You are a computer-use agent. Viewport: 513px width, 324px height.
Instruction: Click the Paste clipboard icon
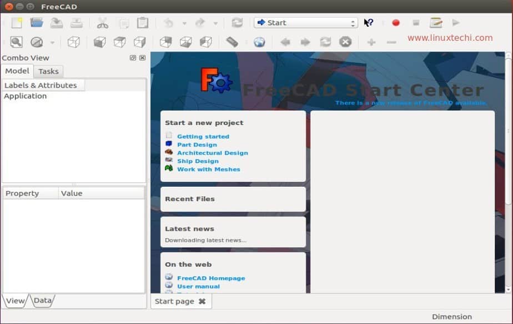(143, 23)
